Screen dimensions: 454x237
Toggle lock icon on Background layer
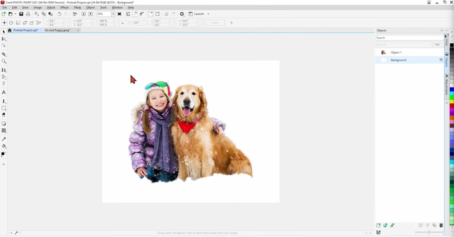tap(441, 60)
